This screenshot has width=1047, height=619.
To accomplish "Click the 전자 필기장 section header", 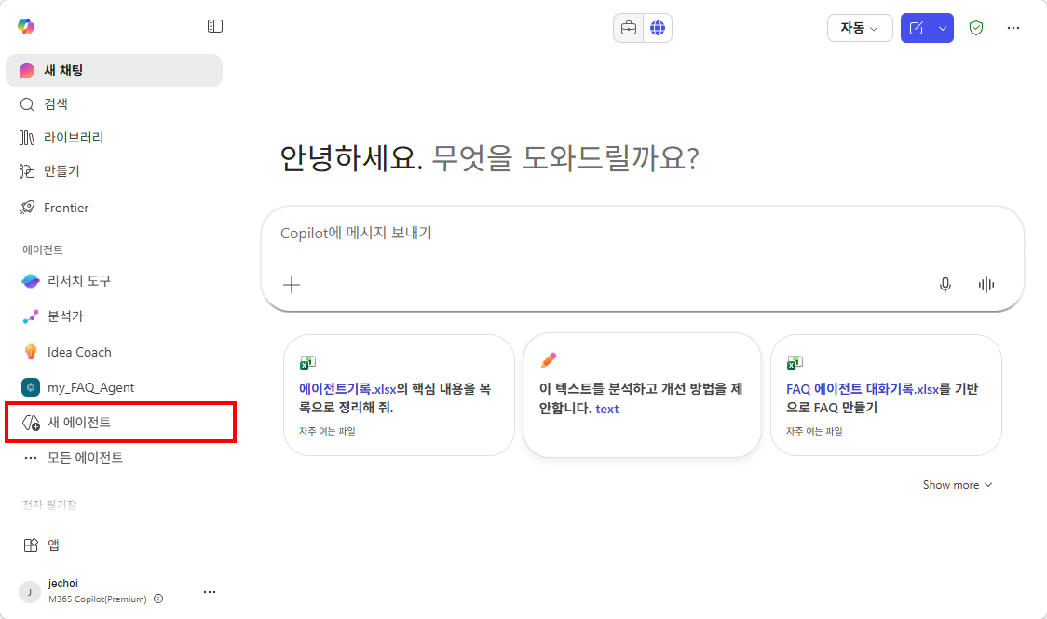I will [x=49, y=505].
